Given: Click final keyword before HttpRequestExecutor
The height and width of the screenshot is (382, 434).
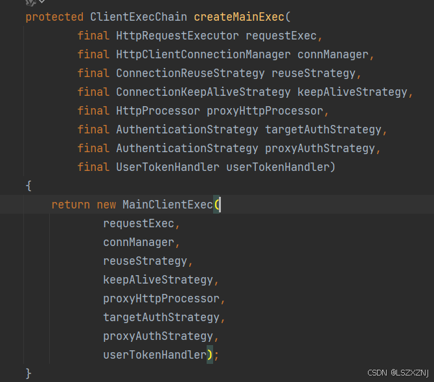Looking at the screenshot, I should 93,36.
